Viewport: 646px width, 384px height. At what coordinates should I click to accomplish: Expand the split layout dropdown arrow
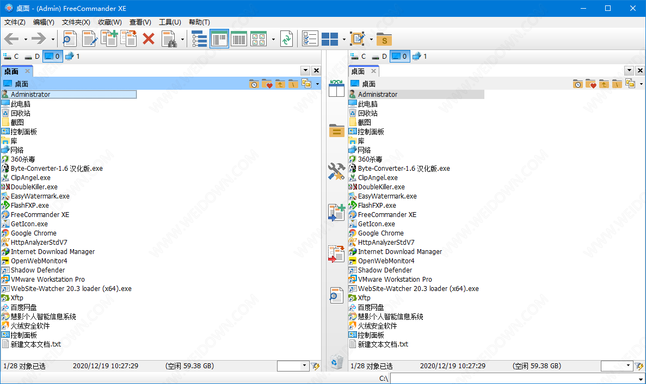(344, 40)
